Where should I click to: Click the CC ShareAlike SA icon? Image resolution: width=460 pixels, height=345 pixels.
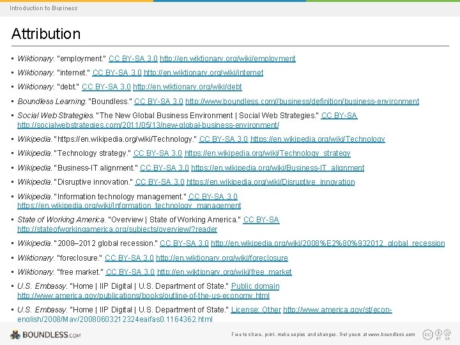[x=447, y=334]
